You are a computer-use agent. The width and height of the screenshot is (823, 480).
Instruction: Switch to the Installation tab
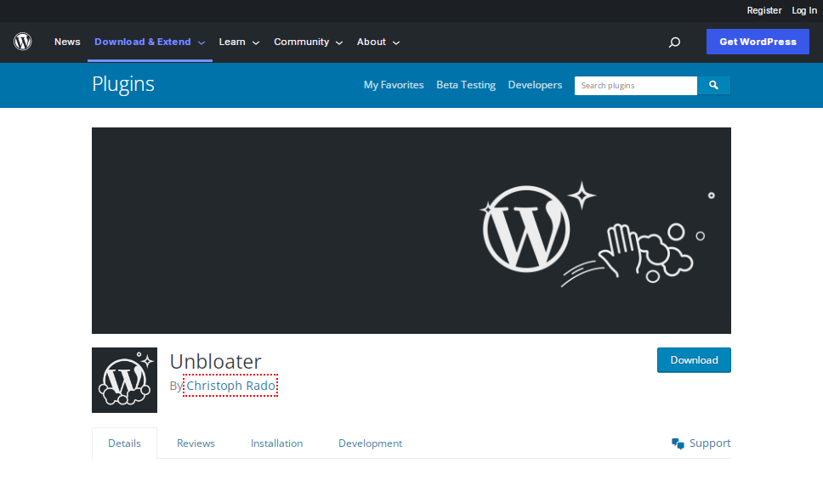tap(276, 443)
